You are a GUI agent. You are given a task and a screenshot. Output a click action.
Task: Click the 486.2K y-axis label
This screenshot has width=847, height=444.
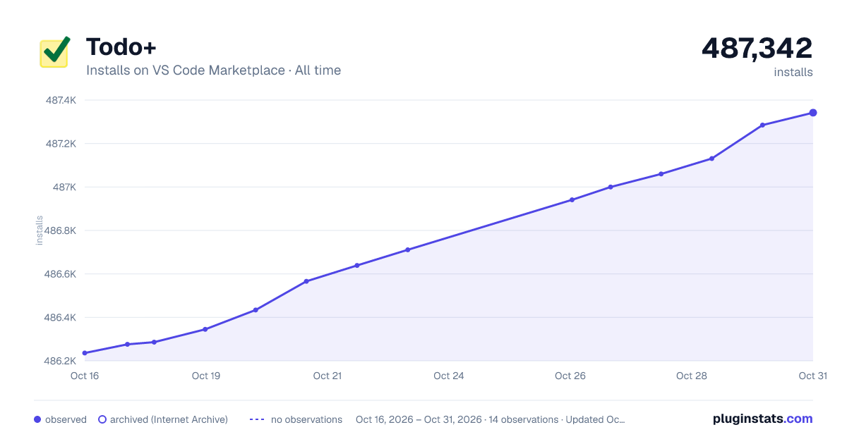point(61,361)
